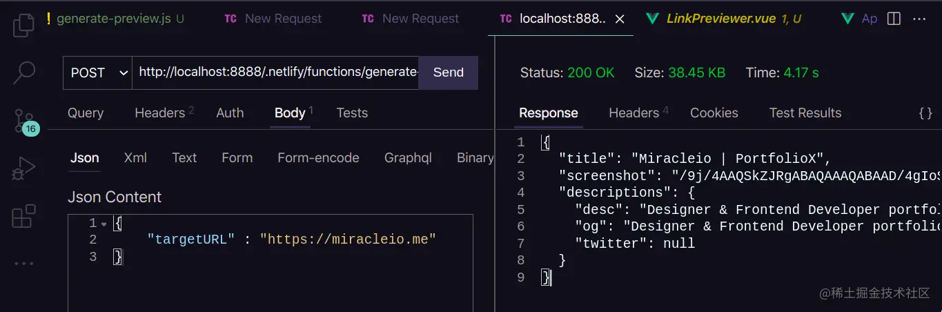This screenshot has height=312, width=942.
Task: Collapse the JSON body fold arrow
Action: [x=104, y=224]
